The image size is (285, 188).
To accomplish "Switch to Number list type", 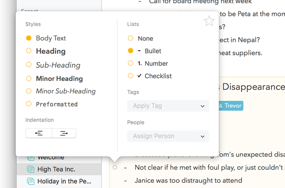I will click(148, 63).
